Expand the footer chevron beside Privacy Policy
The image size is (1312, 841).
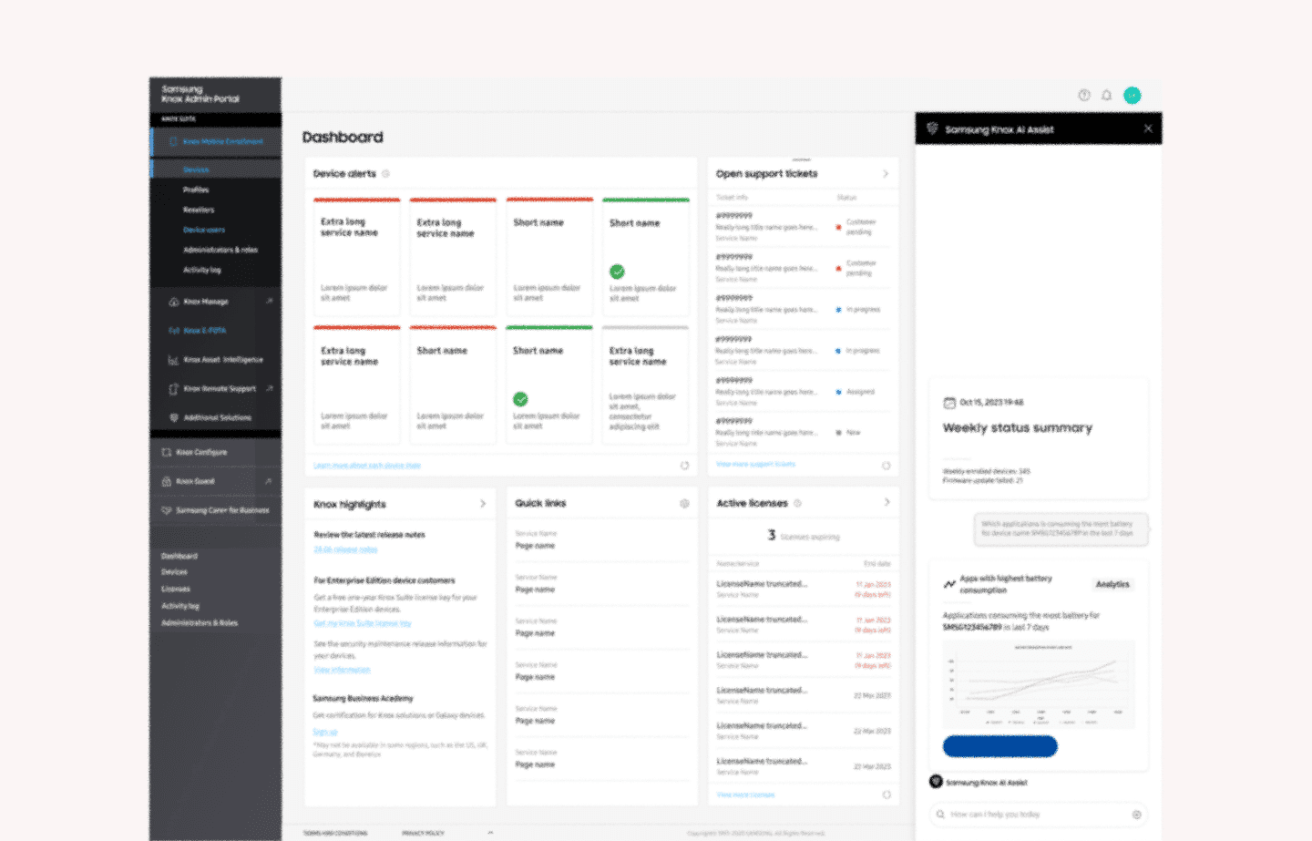(490, 832)
